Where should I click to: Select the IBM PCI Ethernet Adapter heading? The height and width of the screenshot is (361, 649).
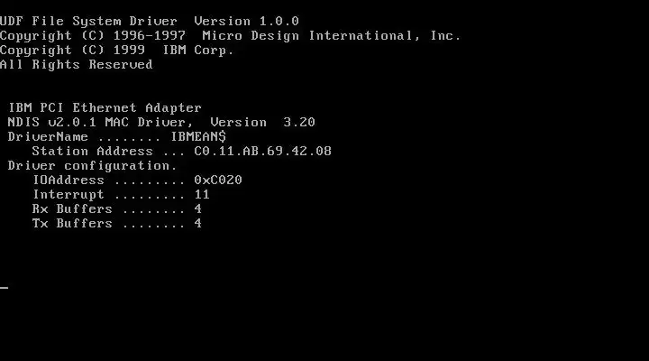point(105,108)
